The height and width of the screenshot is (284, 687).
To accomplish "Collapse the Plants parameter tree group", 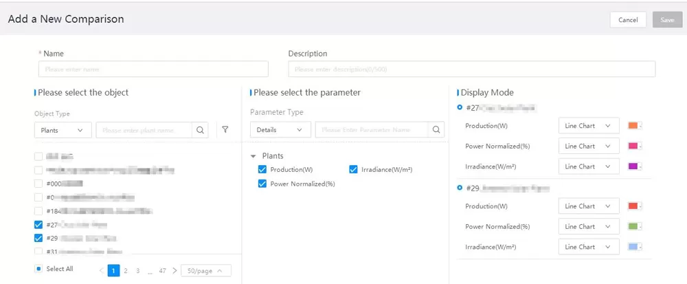I will pyautogui.click(x=254, y=156).
